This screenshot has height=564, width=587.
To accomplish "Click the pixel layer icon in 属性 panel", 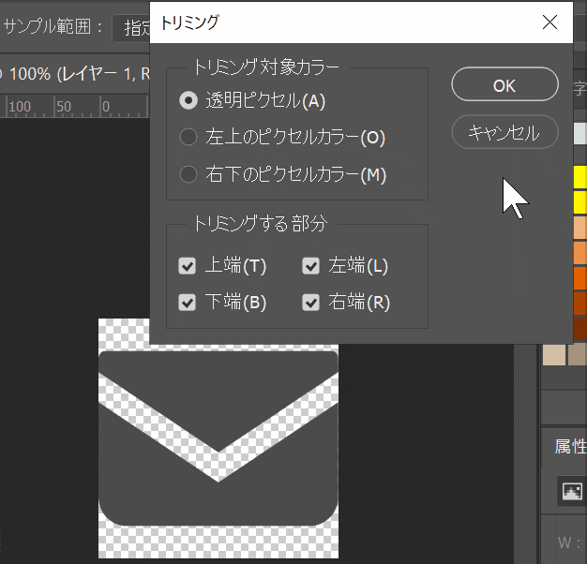I will [x=570, y=490].
